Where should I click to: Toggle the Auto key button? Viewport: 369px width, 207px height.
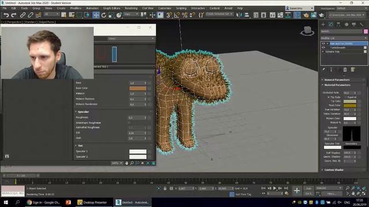tap(308, 189)
